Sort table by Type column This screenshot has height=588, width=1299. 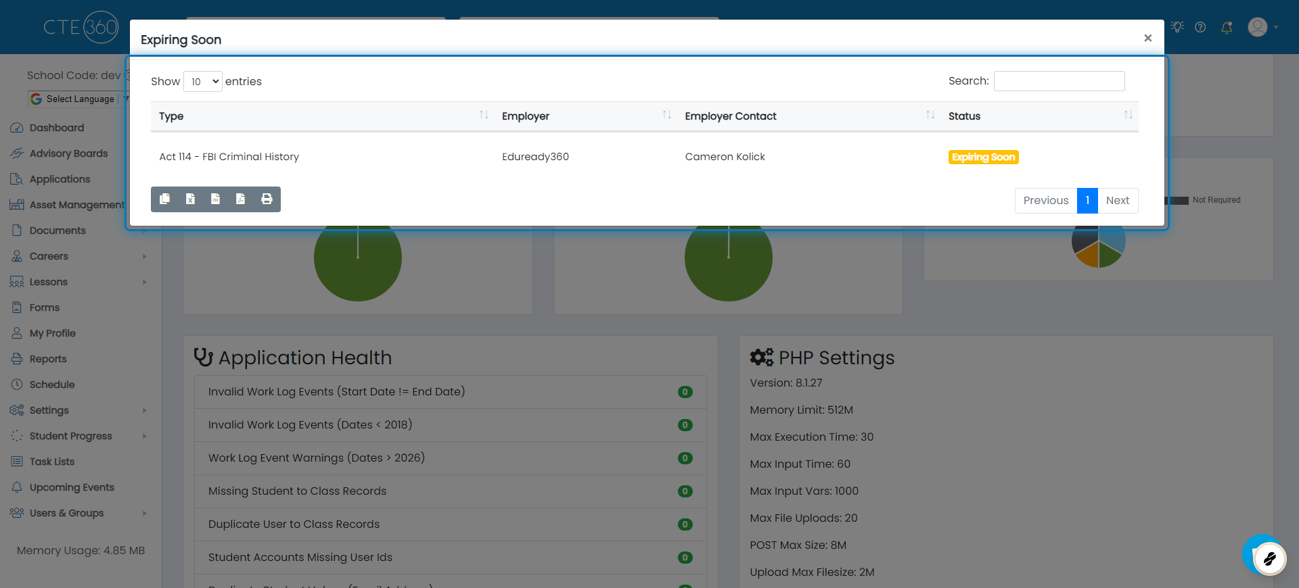click(322, 116)
